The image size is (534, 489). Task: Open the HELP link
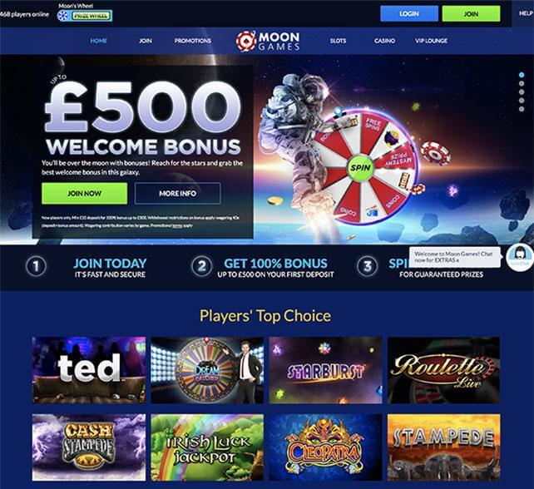pyautogui.click(x=526, y=13)
